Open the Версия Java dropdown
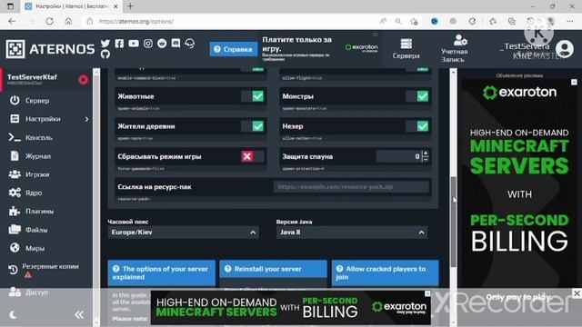Viewport: 582px width, 327px height. (x=352, y=233)
